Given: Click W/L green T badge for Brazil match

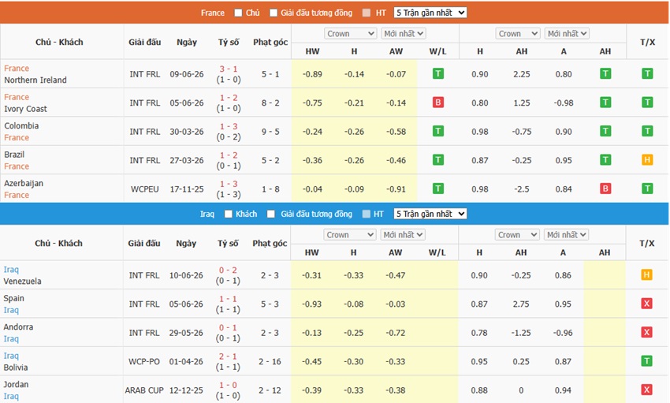Looking at the screenshot, I should (x=438, y=160).
